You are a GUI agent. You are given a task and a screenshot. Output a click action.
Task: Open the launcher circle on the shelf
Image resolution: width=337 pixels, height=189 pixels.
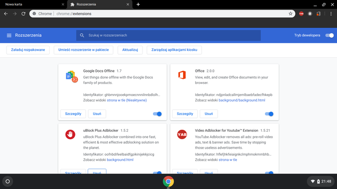coord(8,181)
